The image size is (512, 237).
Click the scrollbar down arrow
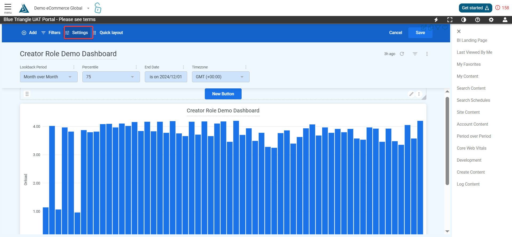[x=447, y=231]
